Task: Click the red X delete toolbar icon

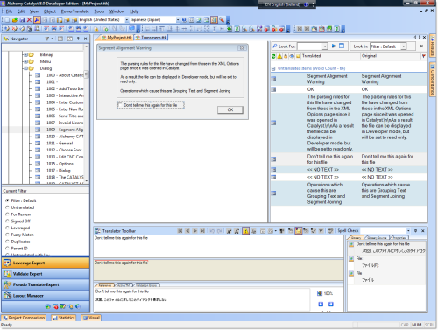Action: (x=29, y=20)
